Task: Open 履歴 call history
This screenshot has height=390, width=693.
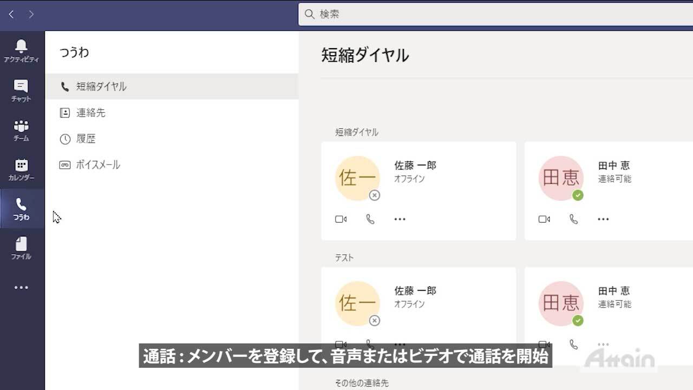Action: (x=86, y=139)
